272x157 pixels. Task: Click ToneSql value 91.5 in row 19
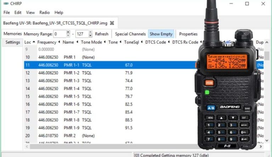tap(129, 128)
